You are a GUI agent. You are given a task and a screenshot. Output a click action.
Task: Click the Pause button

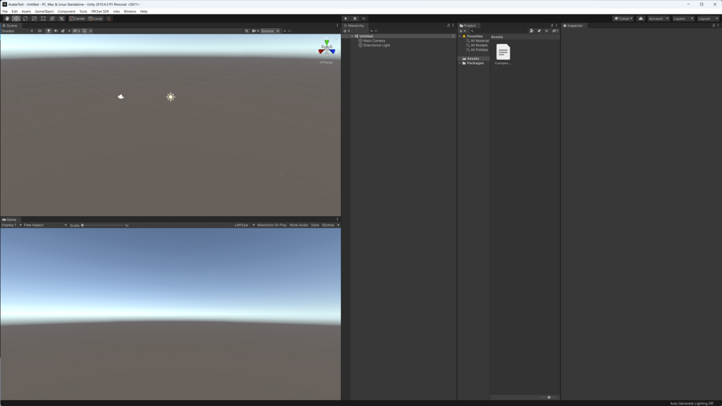point(355,19)
